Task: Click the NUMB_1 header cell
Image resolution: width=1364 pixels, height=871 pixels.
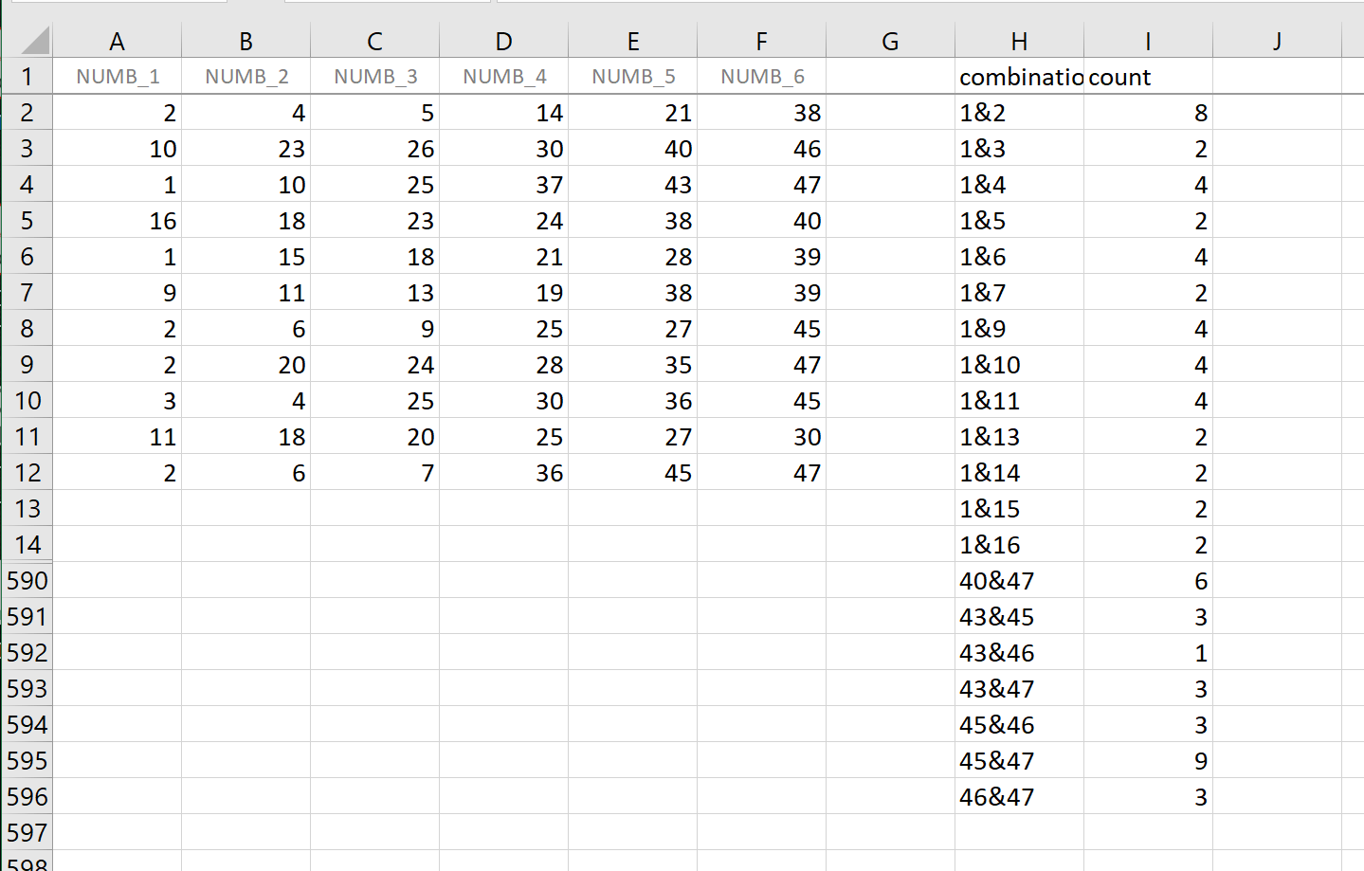Action: (117, 76)
